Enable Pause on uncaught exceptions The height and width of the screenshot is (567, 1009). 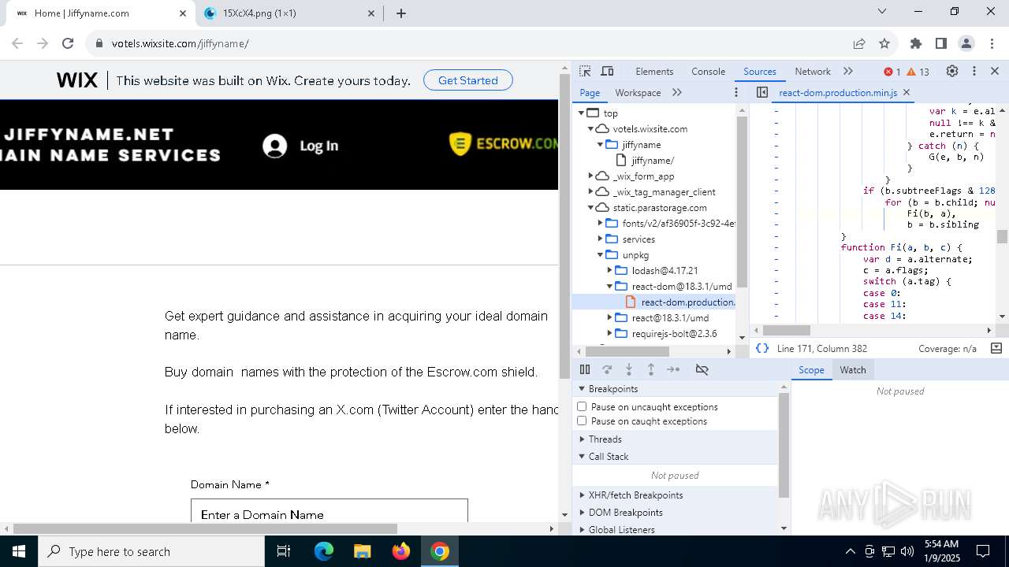point(582,406)
